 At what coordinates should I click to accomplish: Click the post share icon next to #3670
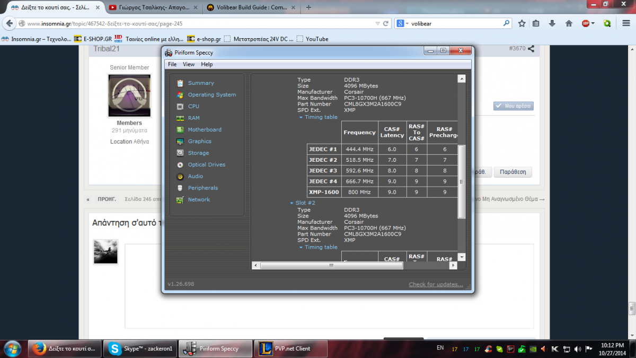click(x=531, y=49)
